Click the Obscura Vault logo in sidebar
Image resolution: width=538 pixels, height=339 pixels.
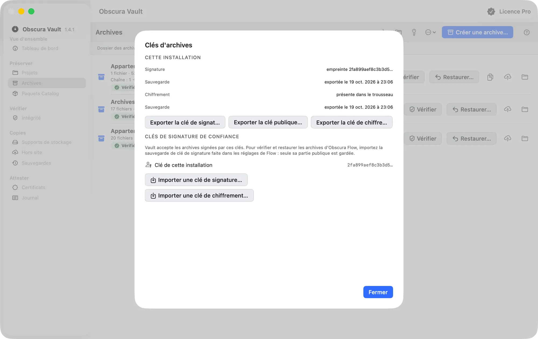15,29
